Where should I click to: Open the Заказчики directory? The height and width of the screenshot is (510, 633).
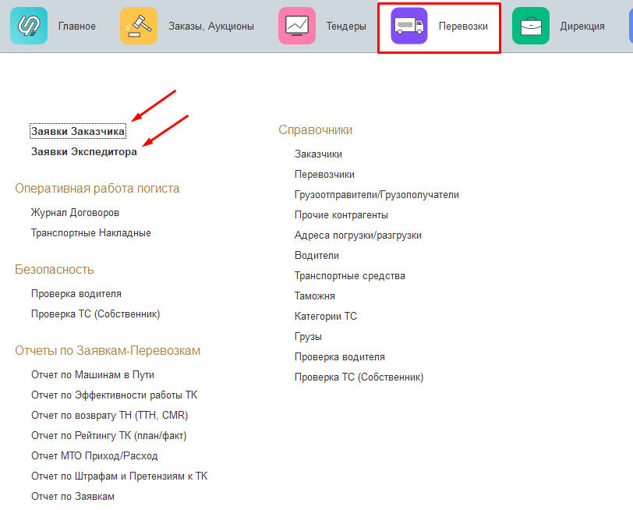pos(319,154)
